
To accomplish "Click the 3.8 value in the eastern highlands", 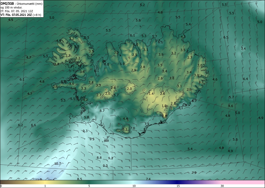I will point(172,78).
